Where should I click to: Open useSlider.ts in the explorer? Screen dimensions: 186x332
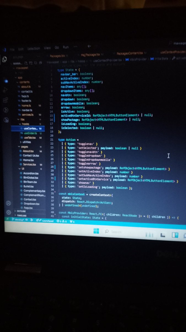point(30,133)
